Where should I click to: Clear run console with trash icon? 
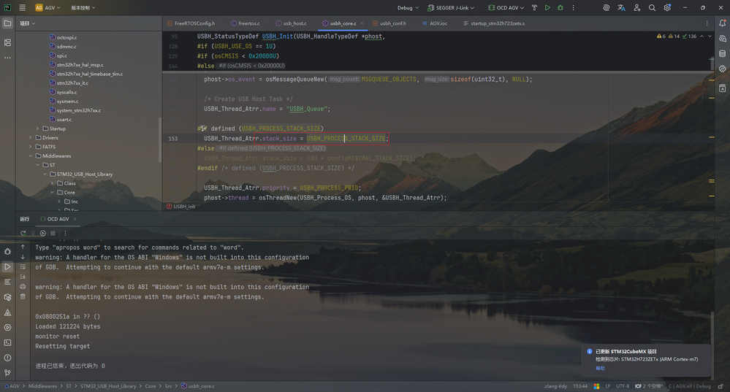click(x=23, y=296)
